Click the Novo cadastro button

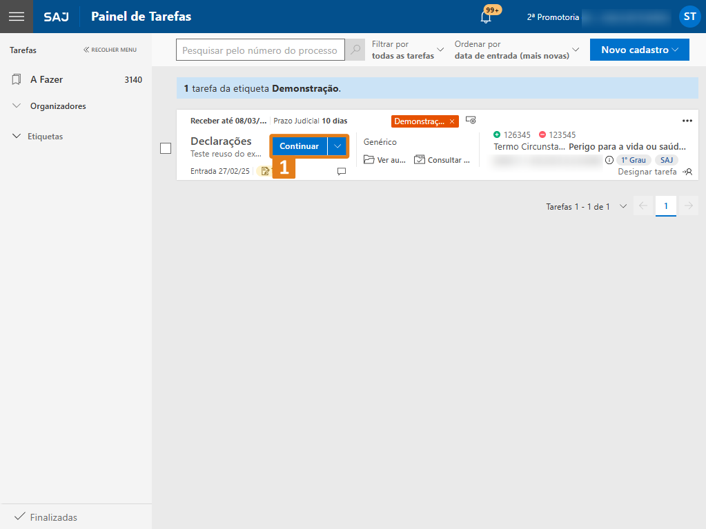pyautogui.click(x=639, y=50)
